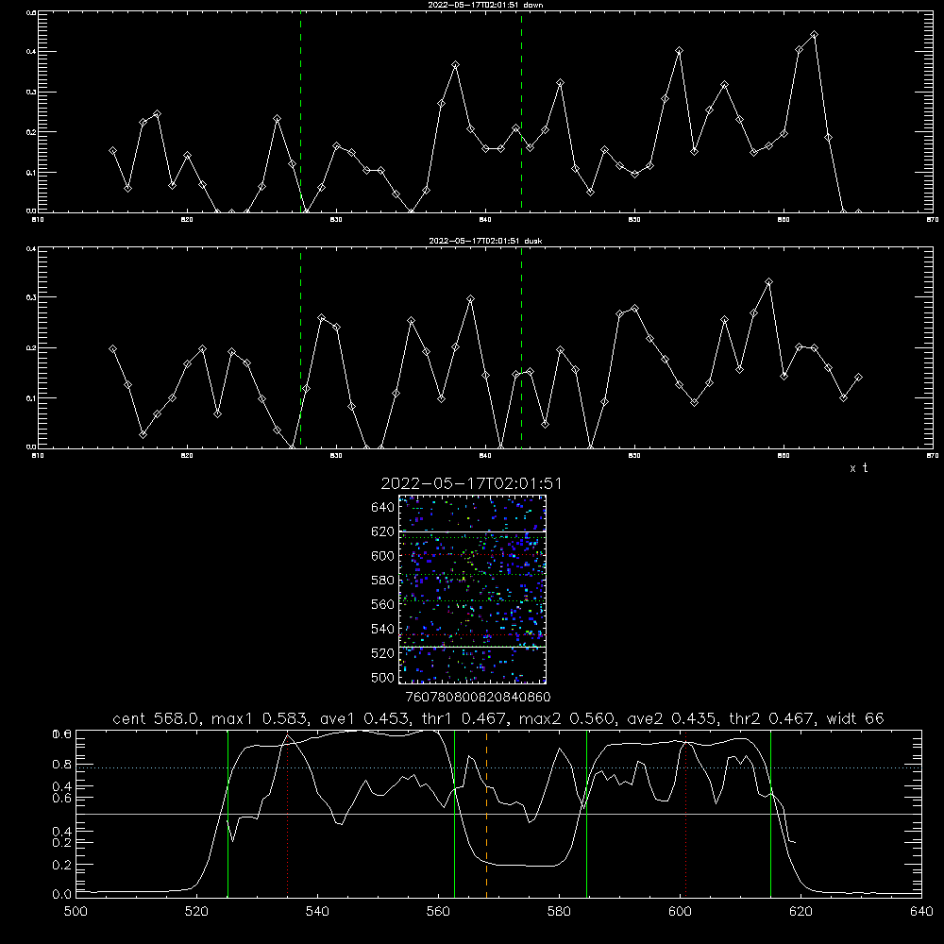Click '580' on the bottom plot x-axis
This screenshot has width=944, height=944.
(559, 912)
